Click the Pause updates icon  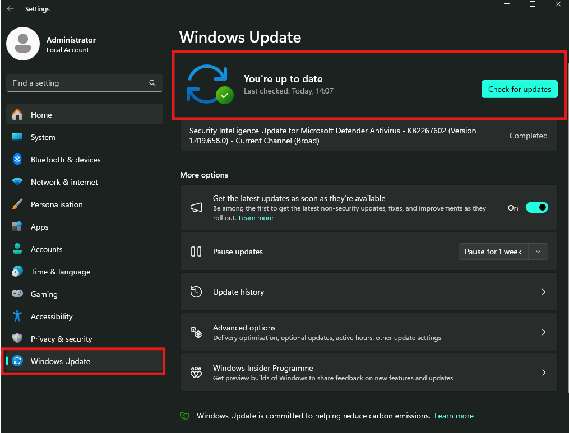pos(196,252)
